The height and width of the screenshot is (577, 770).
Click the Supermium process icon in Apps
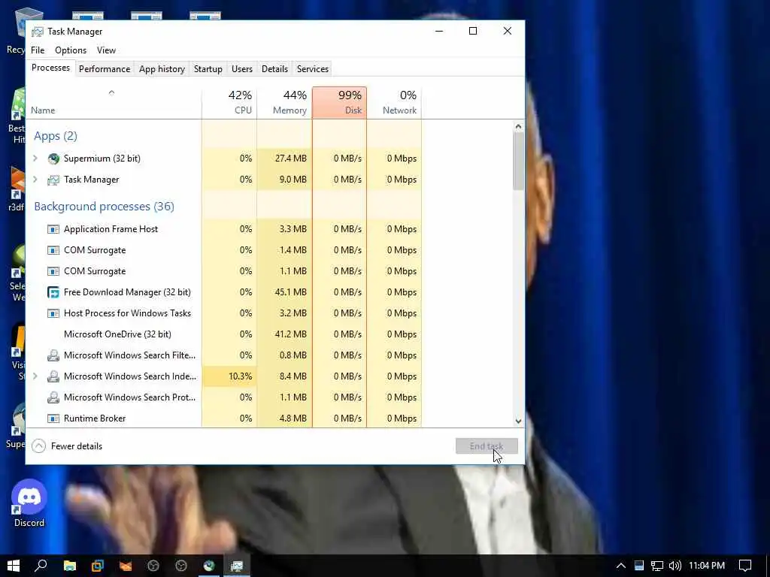(53, 159)
